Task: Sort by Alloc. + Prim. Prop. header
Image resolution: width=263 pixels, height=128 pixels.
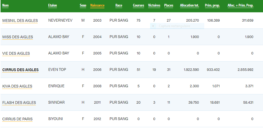Action: tap(240, 5)
